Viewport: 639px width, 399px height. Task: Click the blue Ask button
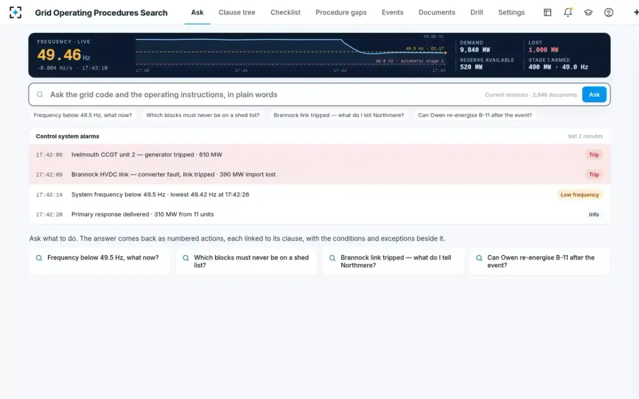pos(594,95)
